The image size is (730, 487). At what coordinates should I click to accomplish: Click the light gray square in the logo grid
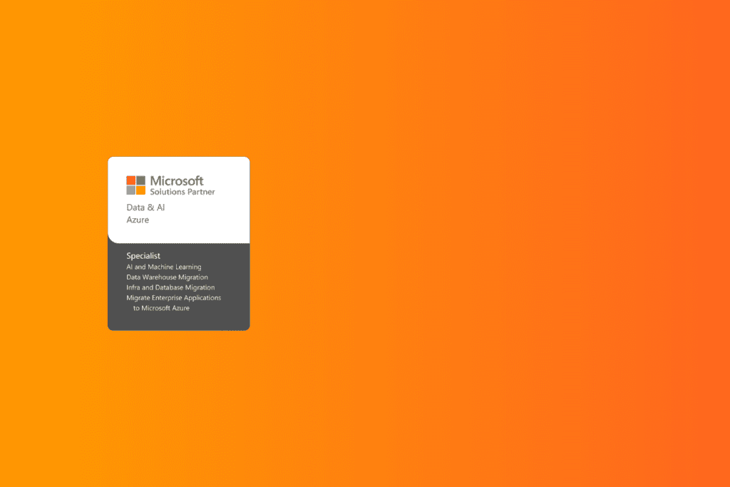click(x=131, y=190)
